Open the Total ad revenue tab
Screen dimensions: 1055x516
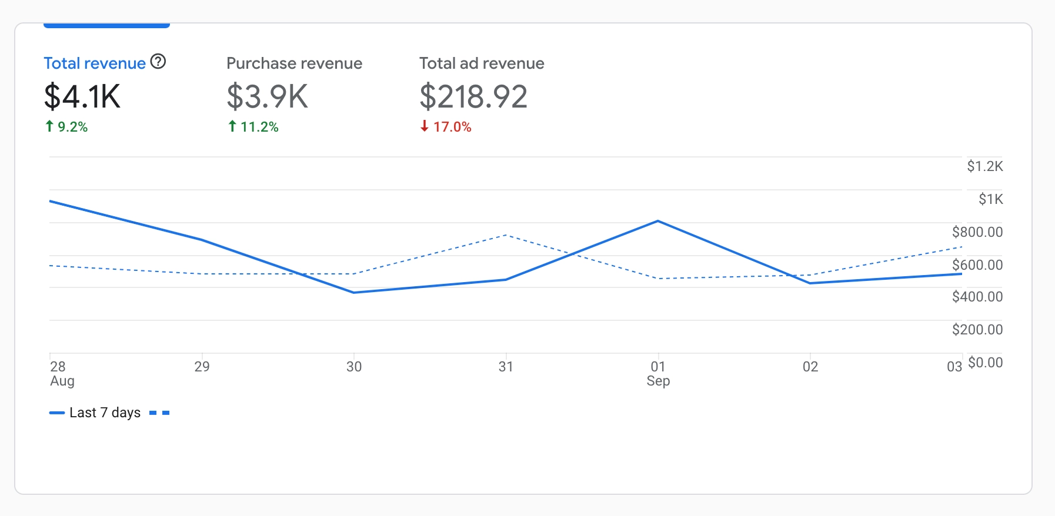(x=482, y=63)
